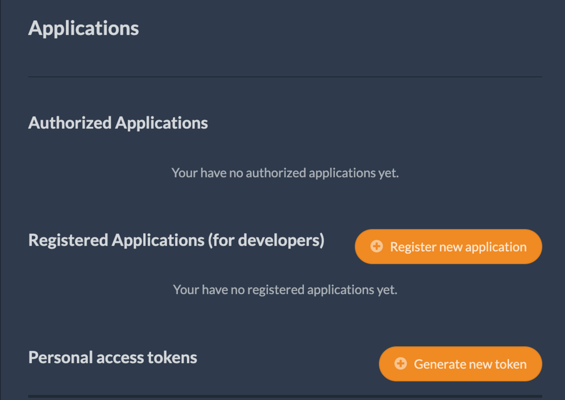This screenshot has height=400, width=565.
Task: Click the "(for developers)" text in the heading
Action: click(x=266, y=240)
